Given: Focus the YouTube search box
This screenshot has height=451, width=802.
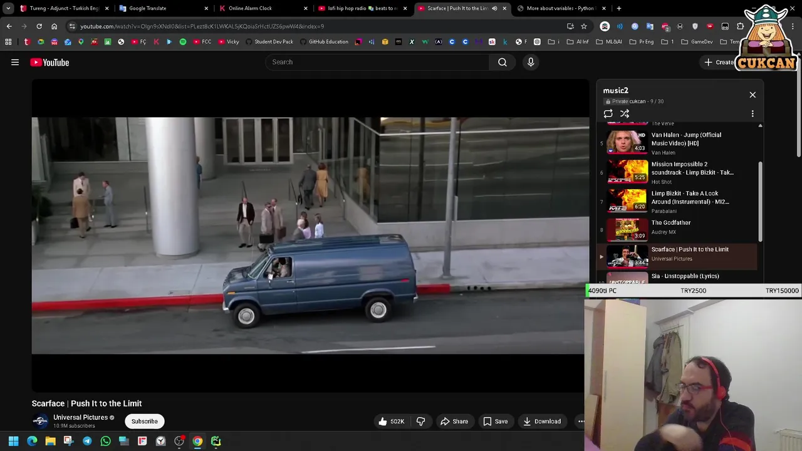Looking at the screenshot, I should pyautogui.click(x=377, y=62).
